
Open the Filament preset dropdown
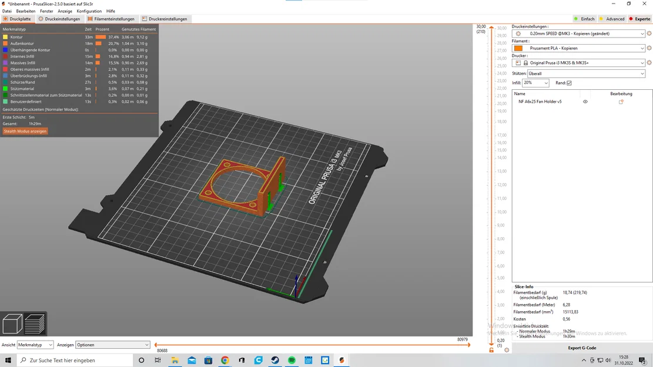click(x=578, y=48)
